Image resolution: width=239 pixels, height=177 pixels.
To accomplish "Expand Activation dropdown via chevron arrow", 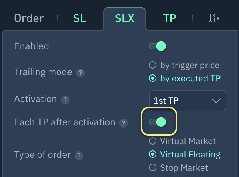I will click(216, 100).
